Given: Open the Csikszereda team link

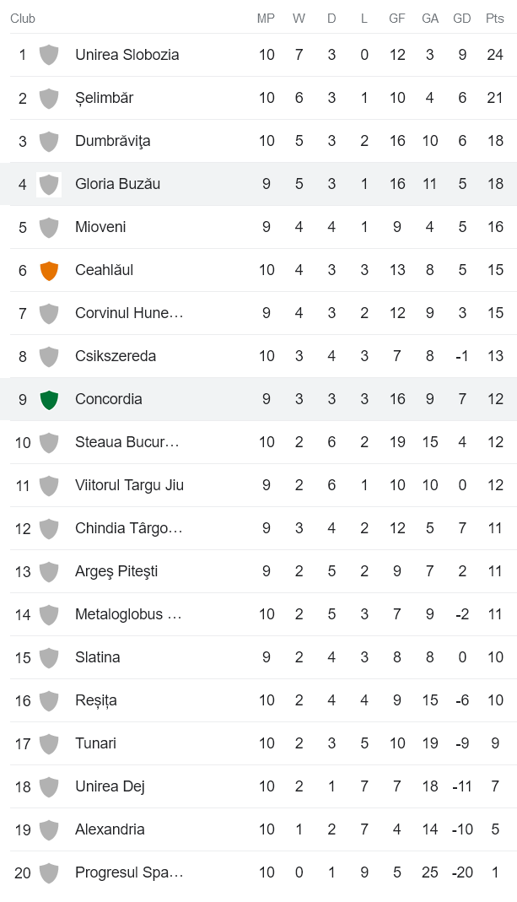Looking at the screenshot, I should [116, 356].
